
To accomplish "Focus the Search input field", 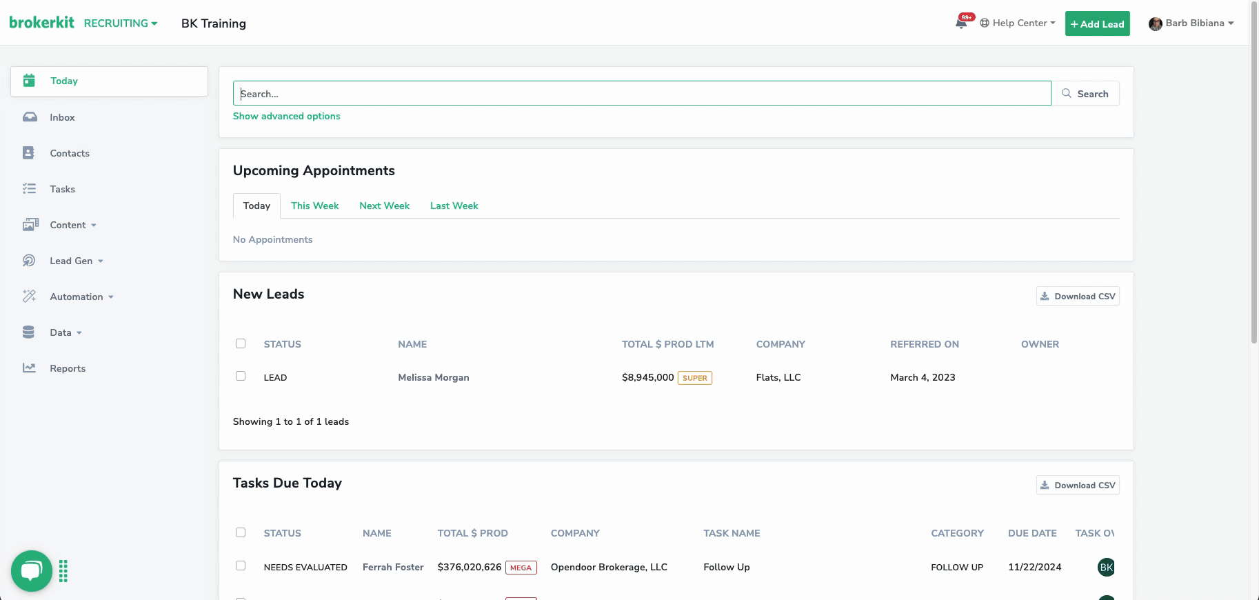I will pos(641,94).
